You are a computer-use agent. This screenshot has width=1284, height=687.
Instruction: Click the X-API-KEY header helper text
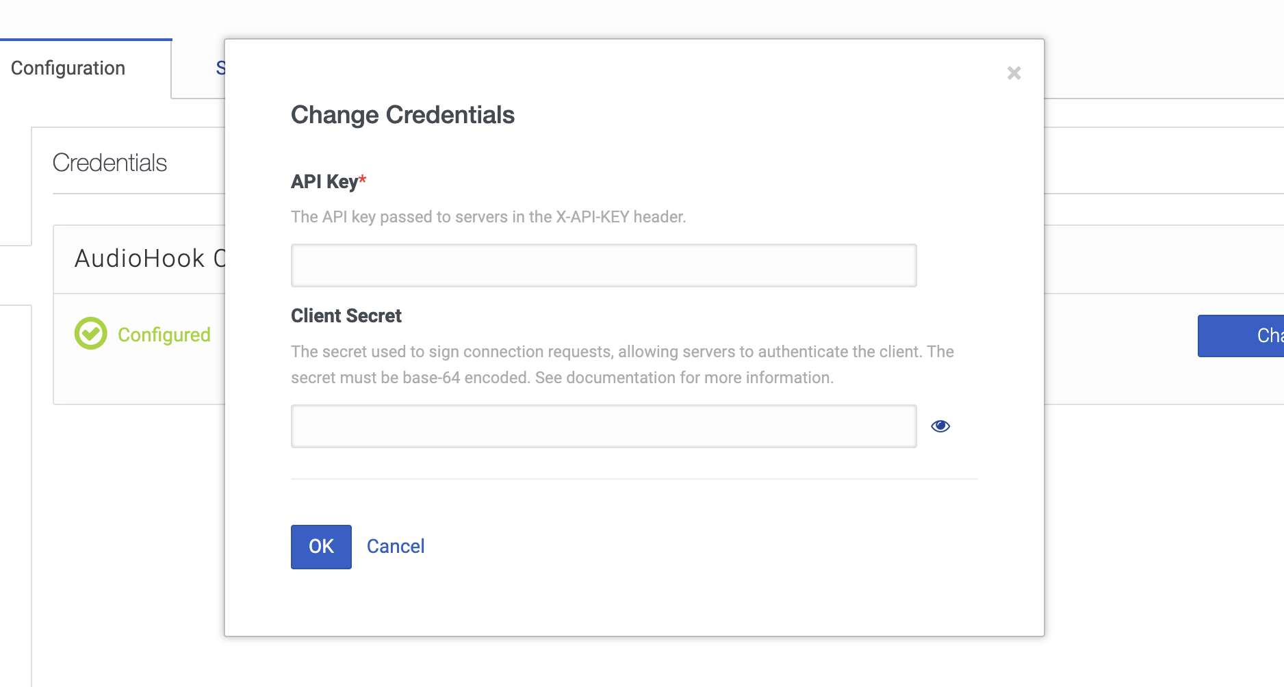[488, 217]
